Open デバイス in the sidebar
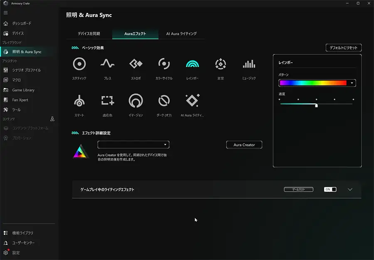The width and height of the screenshot is (374, 260). pyautogui.click(x=18, y=33)
